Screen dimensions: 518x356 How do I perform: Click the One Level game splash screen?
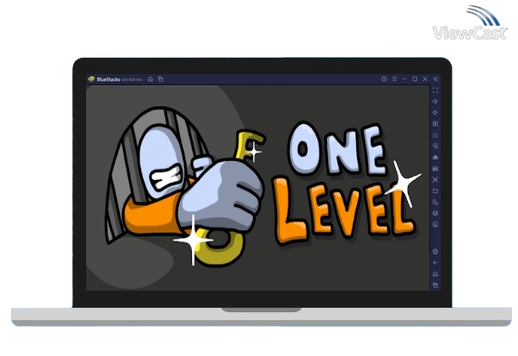point(257,187)
